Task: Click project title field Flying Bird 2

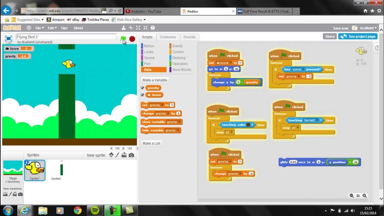Action: click(x=66, y=37)
